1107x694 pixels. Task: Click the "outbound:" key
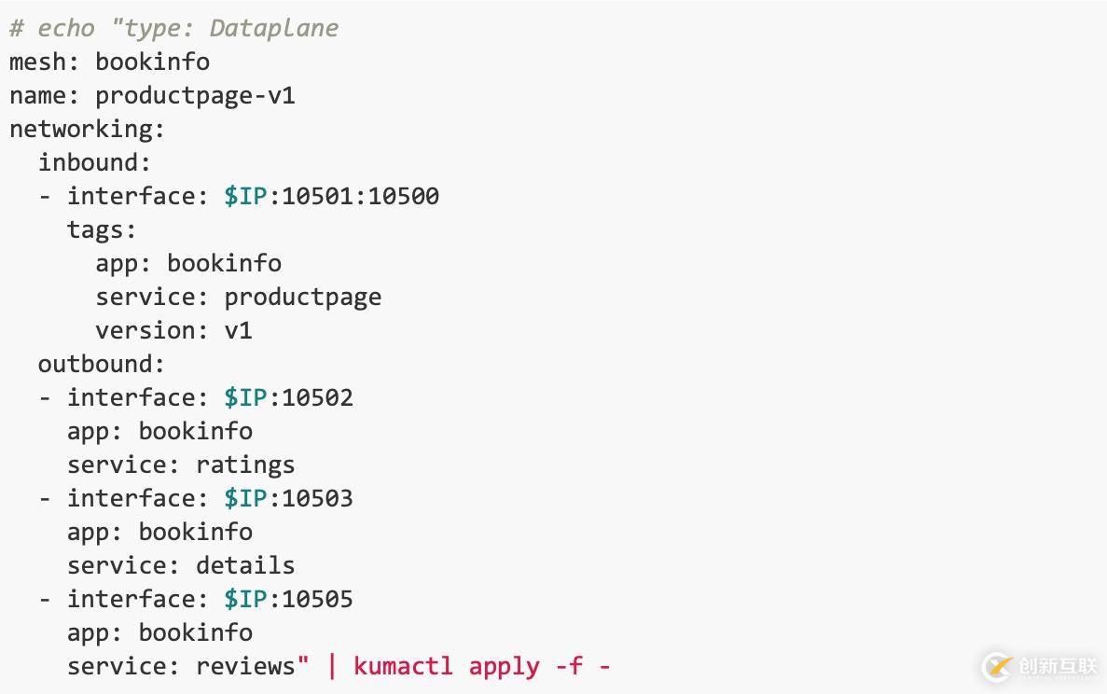(x=101, y=364)
